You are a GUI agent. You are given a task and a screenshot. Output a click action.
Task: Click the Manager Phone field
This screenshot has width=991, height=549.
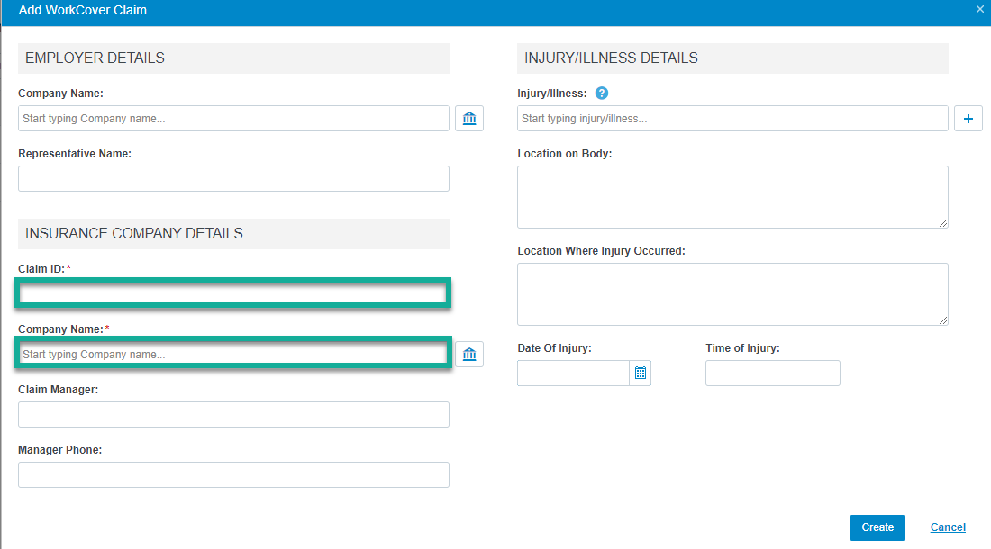[234, 474]
